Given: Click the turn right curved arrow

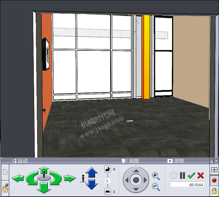Looking at the screenshot, I should (56, 178).
